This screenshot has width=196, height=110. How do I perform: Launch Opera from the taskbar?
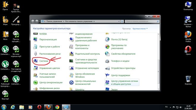pyautogui.click(x=39, y=107)
